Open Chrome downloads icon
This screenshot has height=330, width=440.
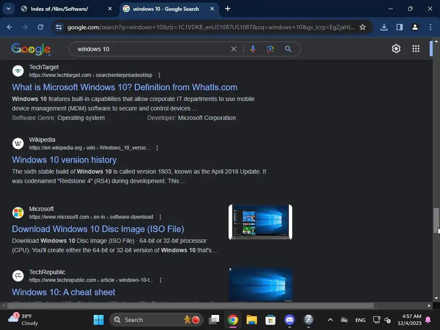click(x=384, y=27)
